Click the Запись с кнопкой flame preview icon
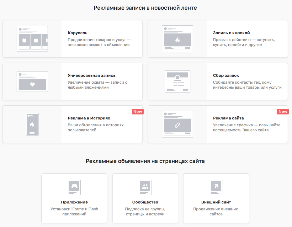This screenshot has width=292, height=227. [178, 39]
